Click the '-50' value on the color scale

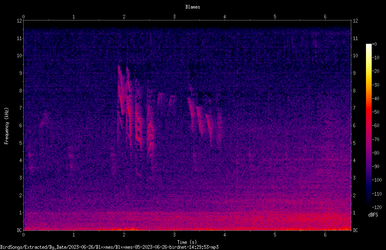coord(376,112)
